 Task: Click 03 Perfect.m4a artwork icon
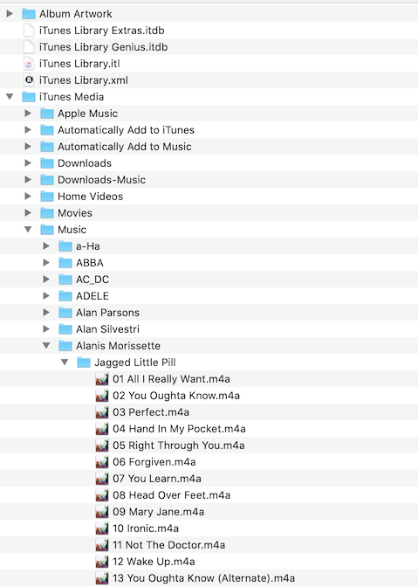(x=102, y=412)
